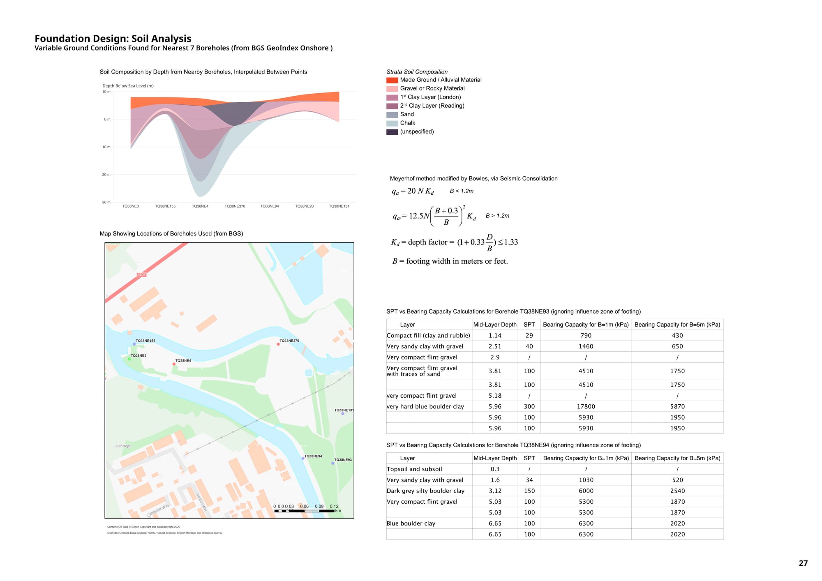Click the A104 road label on the map

coord(141,274)
